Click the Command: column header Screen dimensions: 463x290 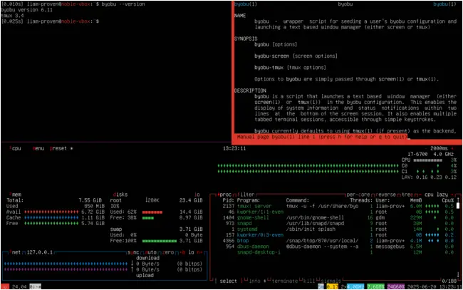tap(298, 200)
